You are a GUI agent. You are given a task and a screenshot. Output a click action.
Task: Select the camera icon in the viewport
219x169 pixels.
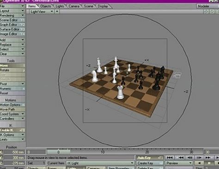(177, 75)
